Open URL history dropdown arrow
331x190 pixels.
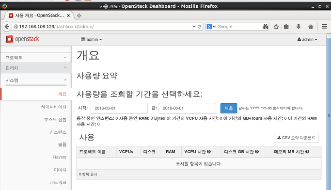(x=194, y=27)
